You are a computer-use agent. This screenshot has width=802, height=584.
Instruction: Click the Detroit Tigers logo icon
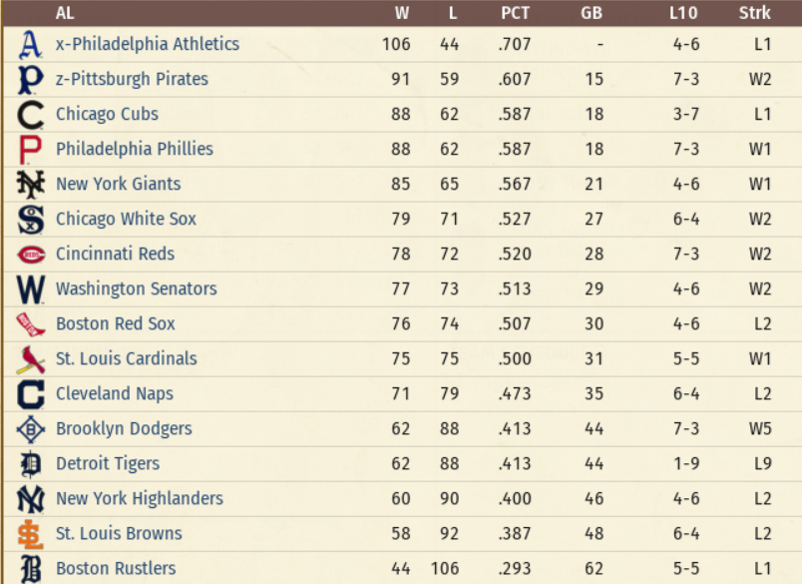point(31,464)
